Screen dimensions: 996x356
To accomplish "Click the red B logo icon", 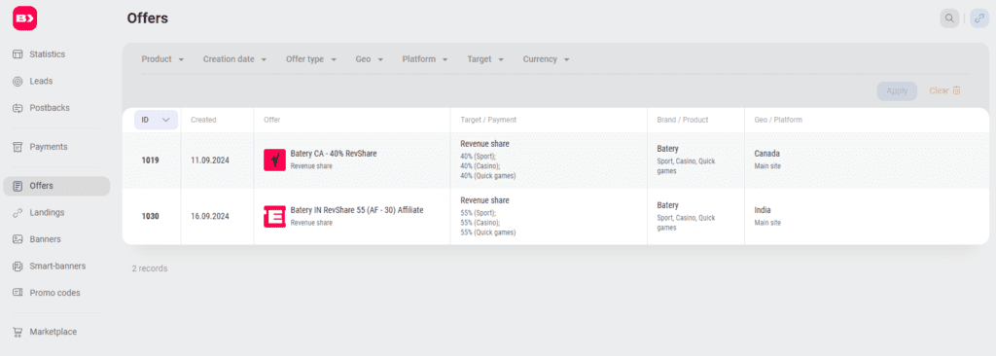I will coord(25,18).
